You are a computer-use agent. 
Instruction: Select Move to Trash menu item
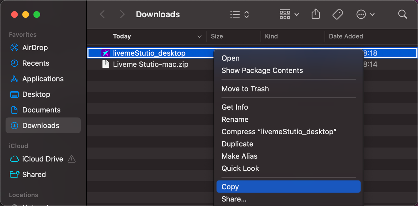[245, 89]
